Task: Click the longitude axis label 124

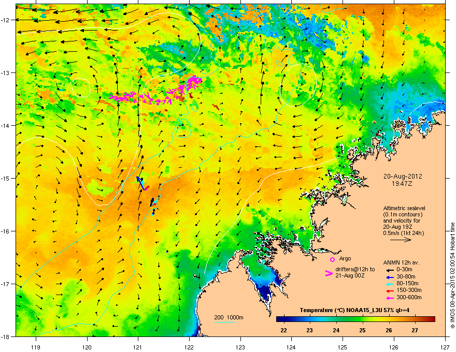Action: (291, 347)
